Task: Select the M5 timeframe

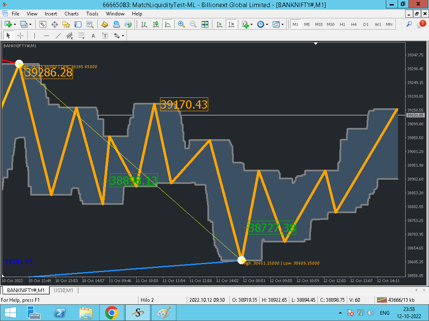Action: point(307,24)
